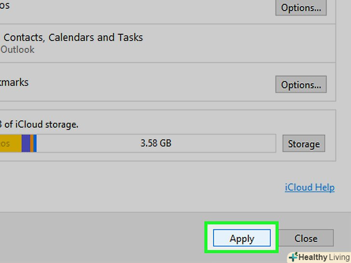Click the blue storage bar segment

(x=35, y=144)
